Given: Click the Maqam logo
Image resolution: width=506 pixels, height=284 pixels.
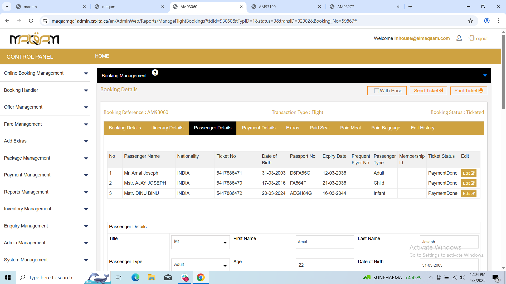Looking at the screenshot, I should pyautogui.click(x=34, y=39).
